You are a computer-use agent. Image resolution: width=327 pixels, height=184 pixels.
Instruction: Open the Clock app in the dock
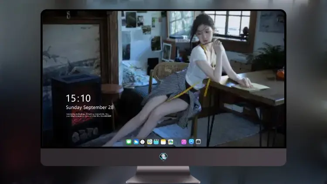[x=143, y=142]
